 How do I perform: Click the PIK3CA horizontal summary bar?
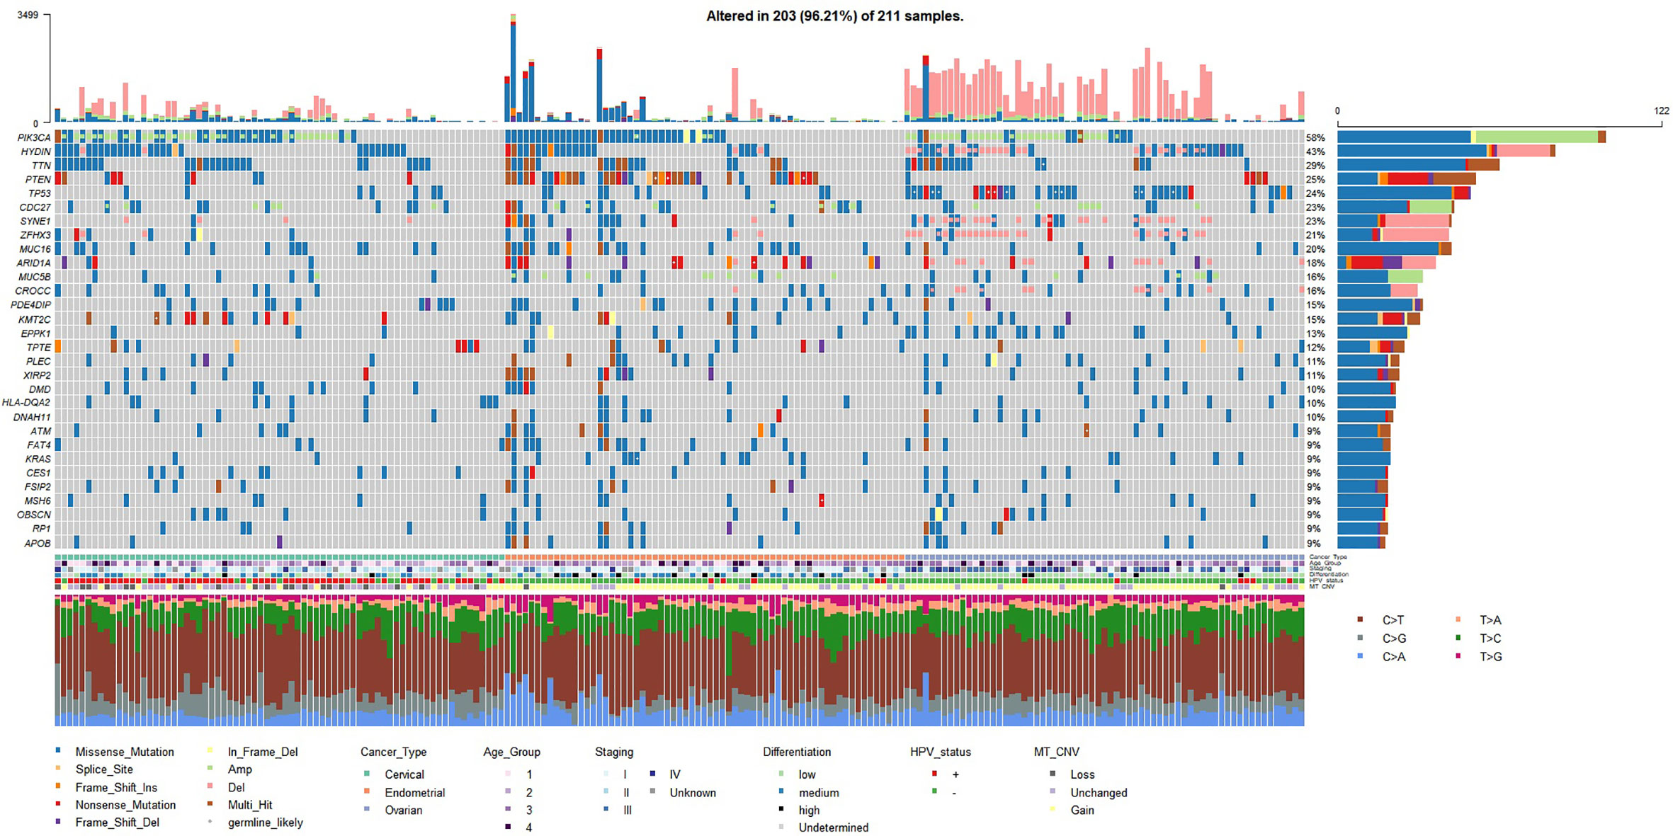(x=1471, y=137)
